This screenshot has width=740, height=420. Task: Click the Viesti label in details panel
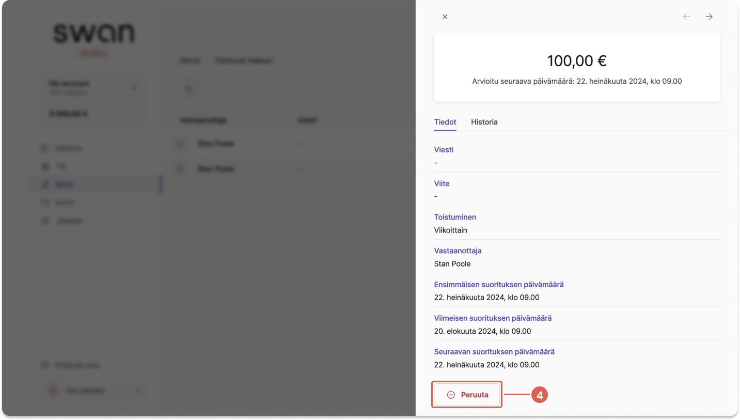tap(444, 149)
